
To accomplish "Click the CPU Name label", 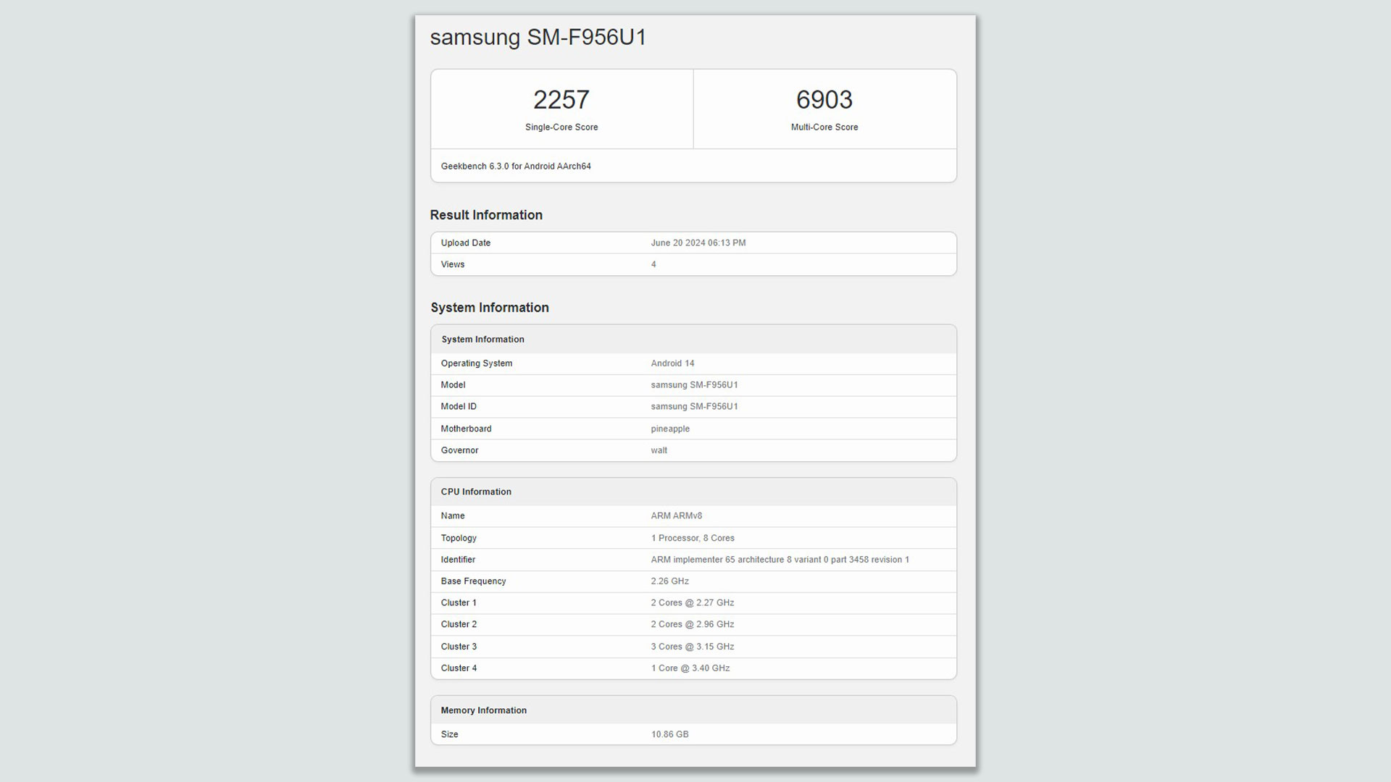I will pyautogui.click(x=453, y=516).
